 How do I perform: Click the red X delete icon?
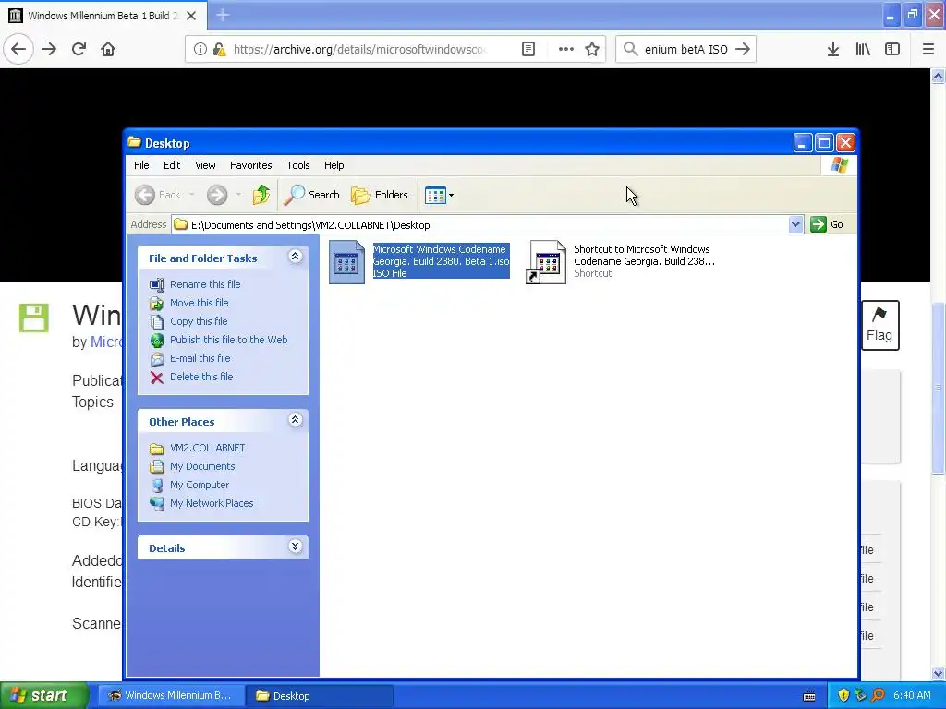coord(157,378)
